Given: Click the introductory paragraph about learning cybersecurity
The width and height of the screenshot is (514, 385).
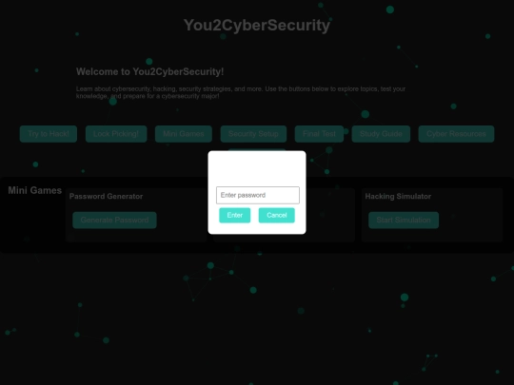Looking at the screenshot, I should click(241, 92).
